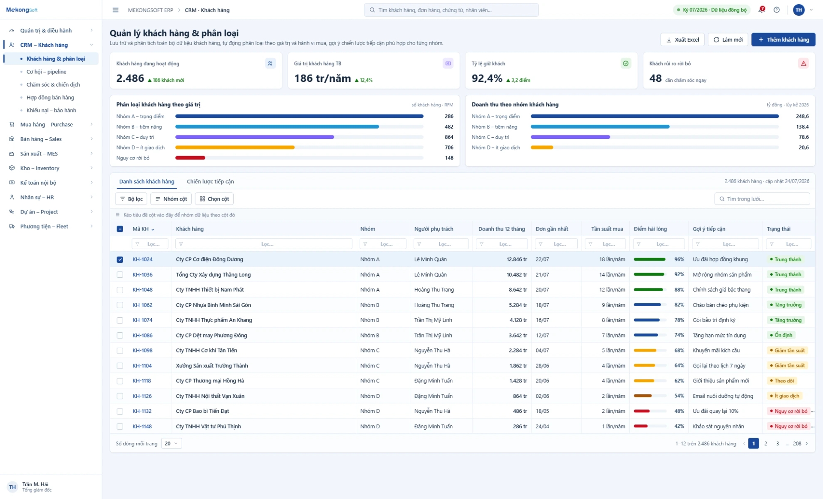Image resolution: width=823 pixels, height=499 pixels.
Task: Click the retention rate check icon
Action: (x=626, y=63)
